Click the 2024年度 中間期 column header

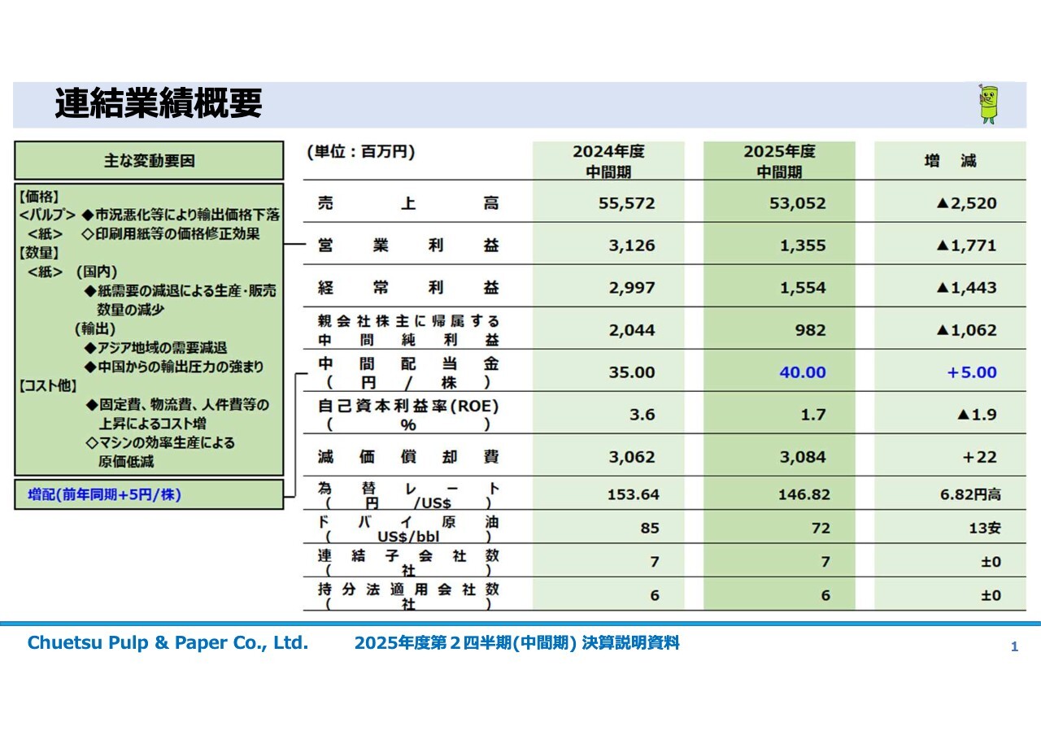608,161
